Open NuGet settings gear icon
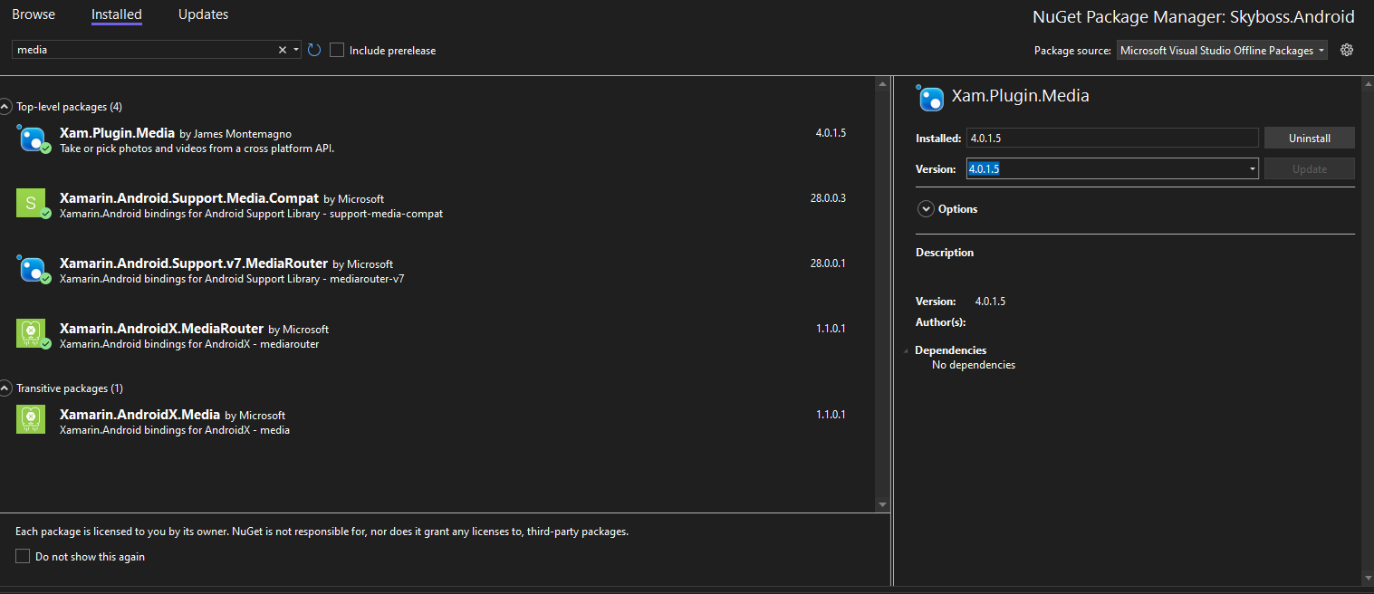The image size is (1374, 594). (1347, 50)
